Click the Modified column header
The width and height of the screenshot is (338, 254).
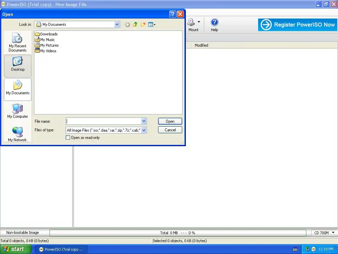point(217,45)
